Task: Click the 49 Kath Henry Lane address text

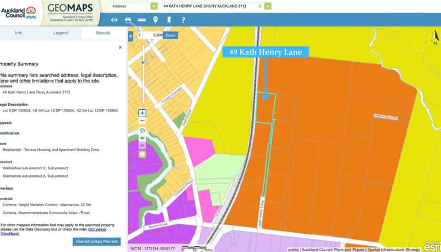Action: (x=36, y=92)
